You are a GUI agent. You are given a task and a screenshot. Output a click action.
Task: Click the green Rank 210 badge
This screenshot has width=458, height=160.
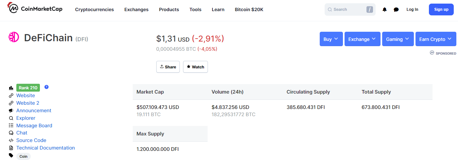click(28, 88)
